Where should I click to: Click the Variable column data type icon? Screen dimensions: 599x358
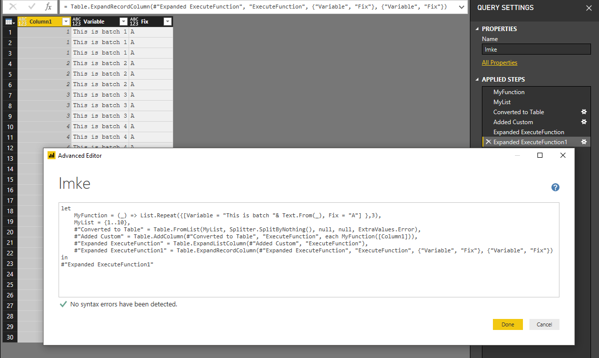point(77,22)
